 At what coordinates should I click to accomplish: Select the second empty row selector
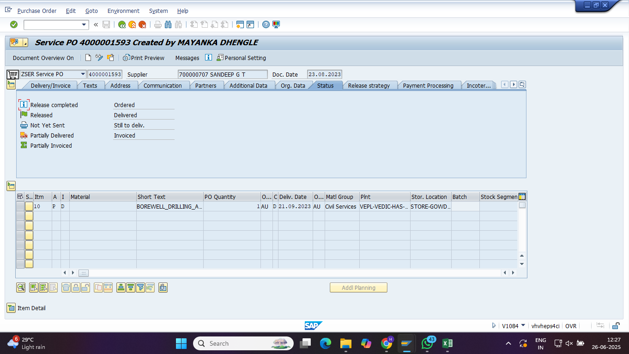(x=20, y=226)
